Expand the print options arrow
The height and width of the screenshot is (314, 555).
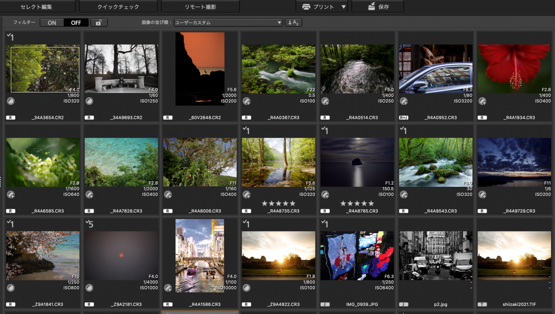coord(343,7)
